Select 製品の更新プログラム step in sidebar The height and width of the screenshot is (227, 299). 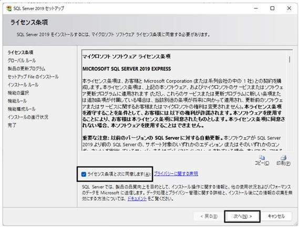26,69
